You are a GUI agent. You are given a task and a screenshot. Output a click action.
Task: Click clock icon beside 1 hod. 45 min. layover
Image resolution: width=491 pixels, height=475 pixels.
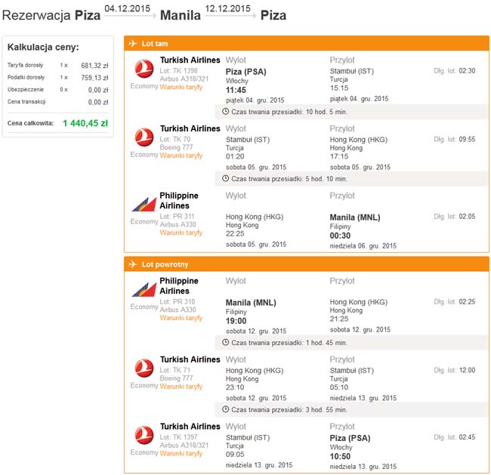click(x=225, y=342)
